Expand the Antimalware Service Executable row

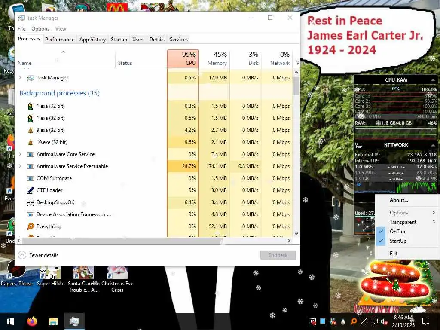point(20,166)
